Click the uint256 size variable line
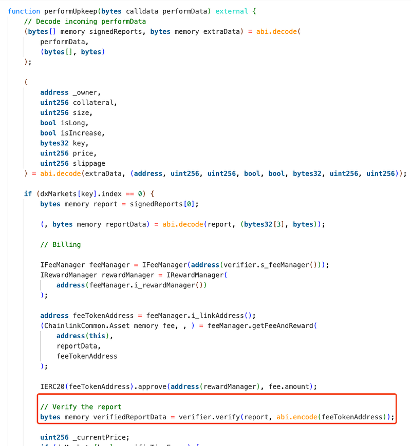 pos(66,113)
